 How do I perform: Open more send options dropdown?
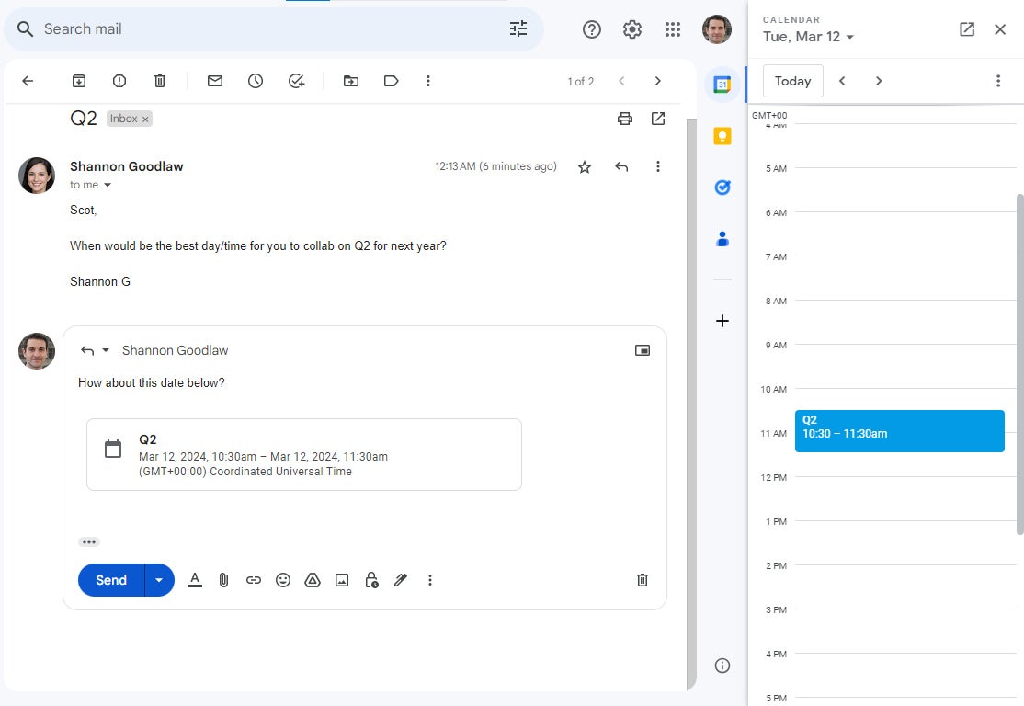[x=159, y=580]
